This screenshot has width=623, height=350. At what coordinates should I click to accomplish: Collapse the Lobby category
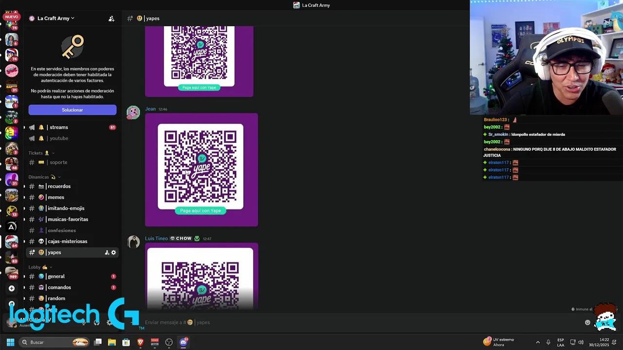[x=40, y=267]
